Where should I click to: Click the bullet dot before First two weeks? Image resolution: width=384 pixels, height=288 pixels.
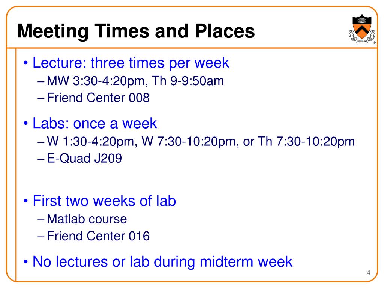pyautogui.click(x=26, y=201)
